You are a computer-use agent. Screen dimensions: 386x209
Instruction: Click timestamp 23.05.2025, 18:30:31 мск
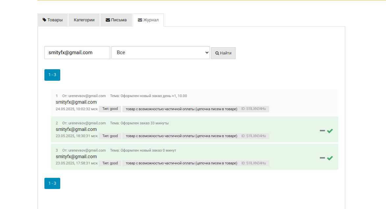click(77, 136)
